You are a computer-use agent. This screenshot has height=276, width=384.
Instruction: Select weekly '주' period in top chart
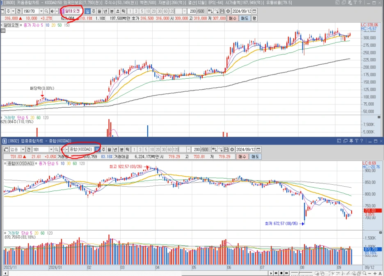pyautogui.click(x=93, y=11)
